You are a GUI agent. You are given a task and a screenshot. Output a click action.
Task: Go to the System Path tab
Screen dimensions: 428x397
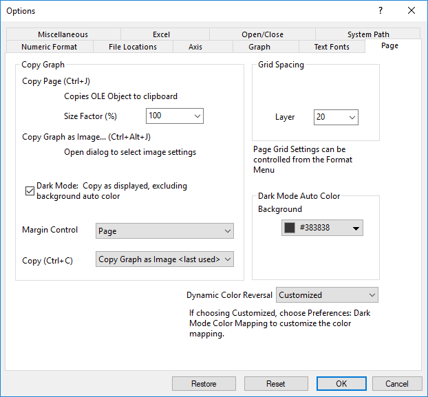(x=367, y=34)
